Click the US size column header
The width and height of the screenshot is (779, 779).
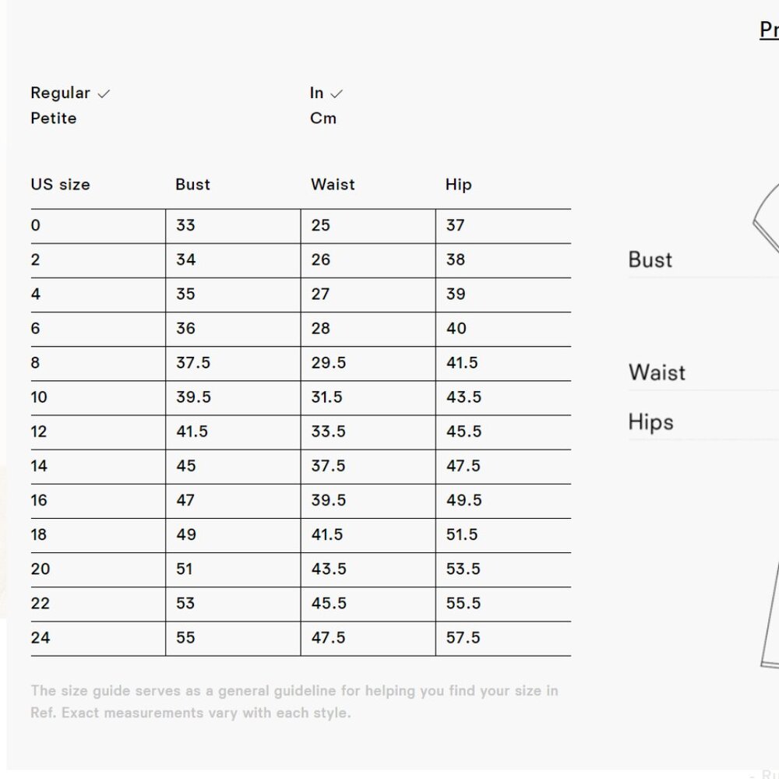coord(60,185)
